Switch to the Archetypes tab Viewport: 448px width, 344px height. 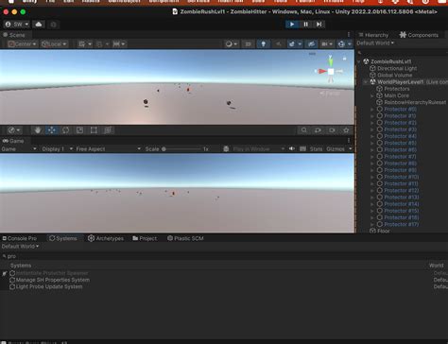106,238
